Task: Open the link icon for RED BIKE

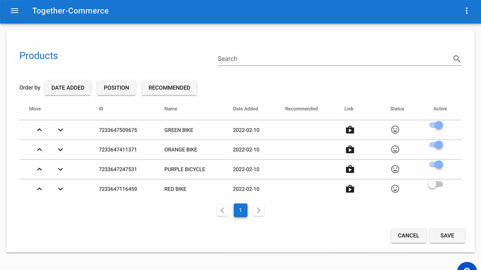Action: pos(350,189)
